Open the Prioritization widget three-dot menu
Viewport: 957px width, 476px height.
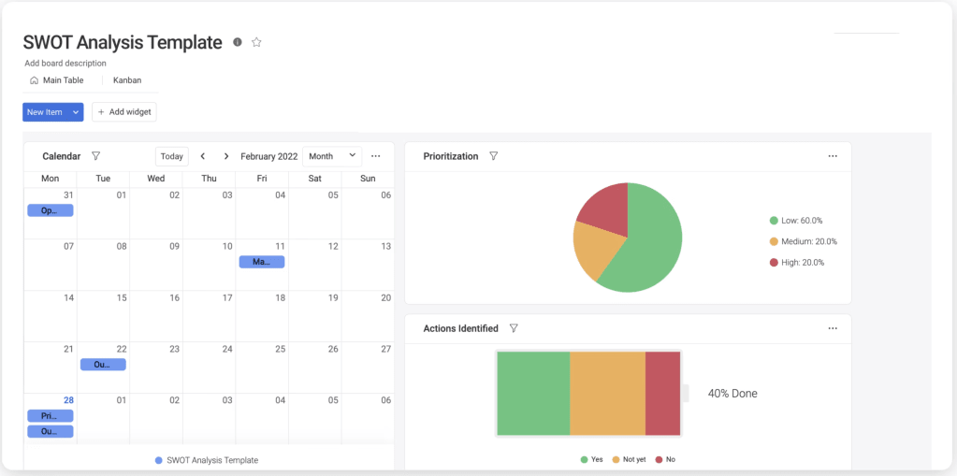click(833, 156)
